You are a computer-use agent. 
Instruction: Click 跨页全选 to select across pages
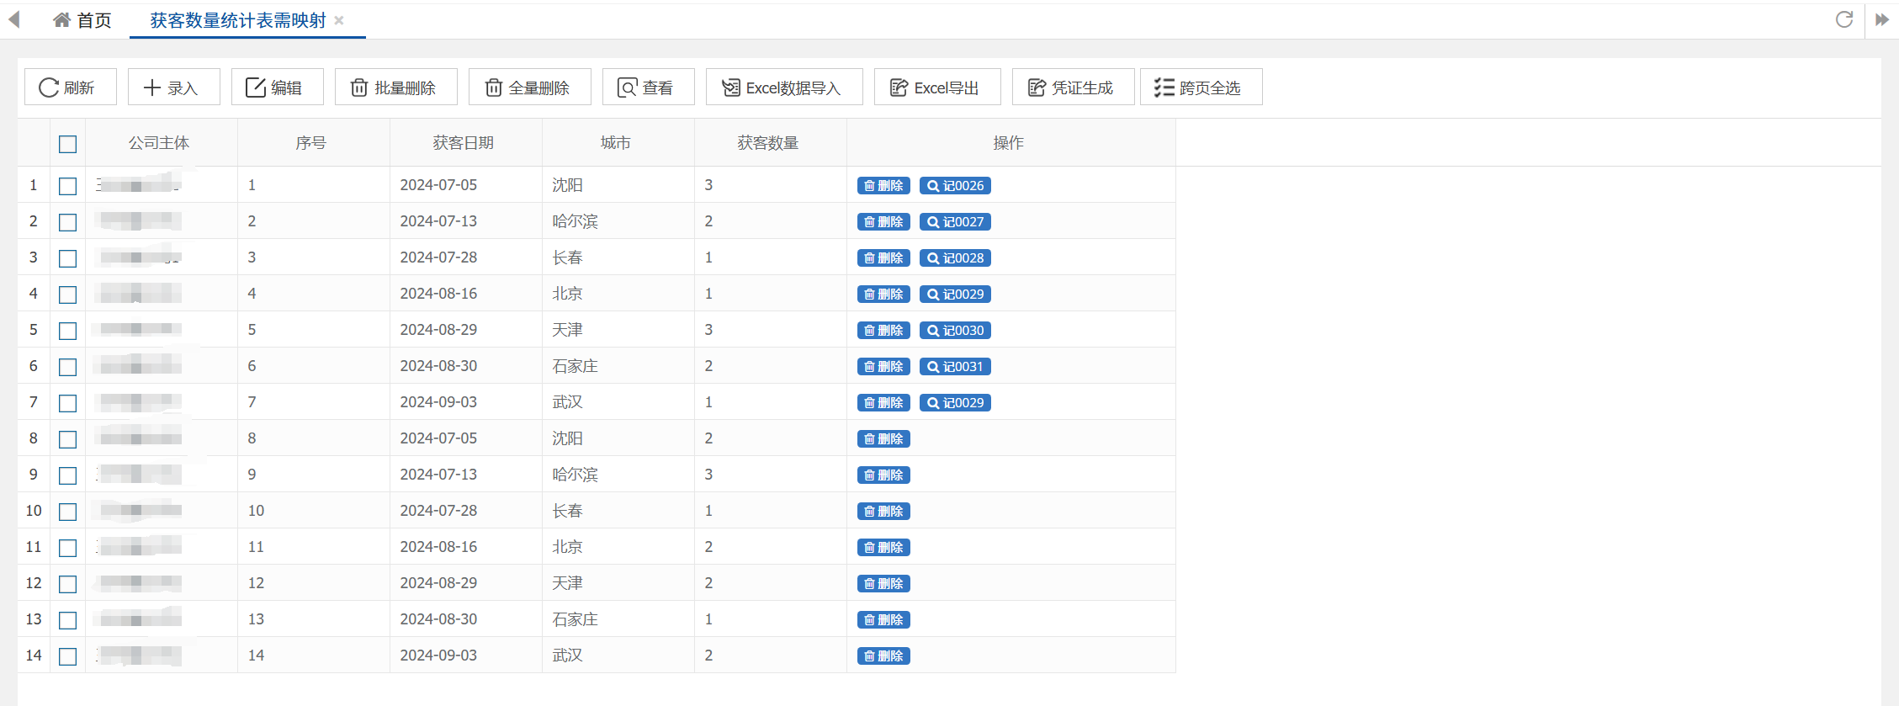1201,87
